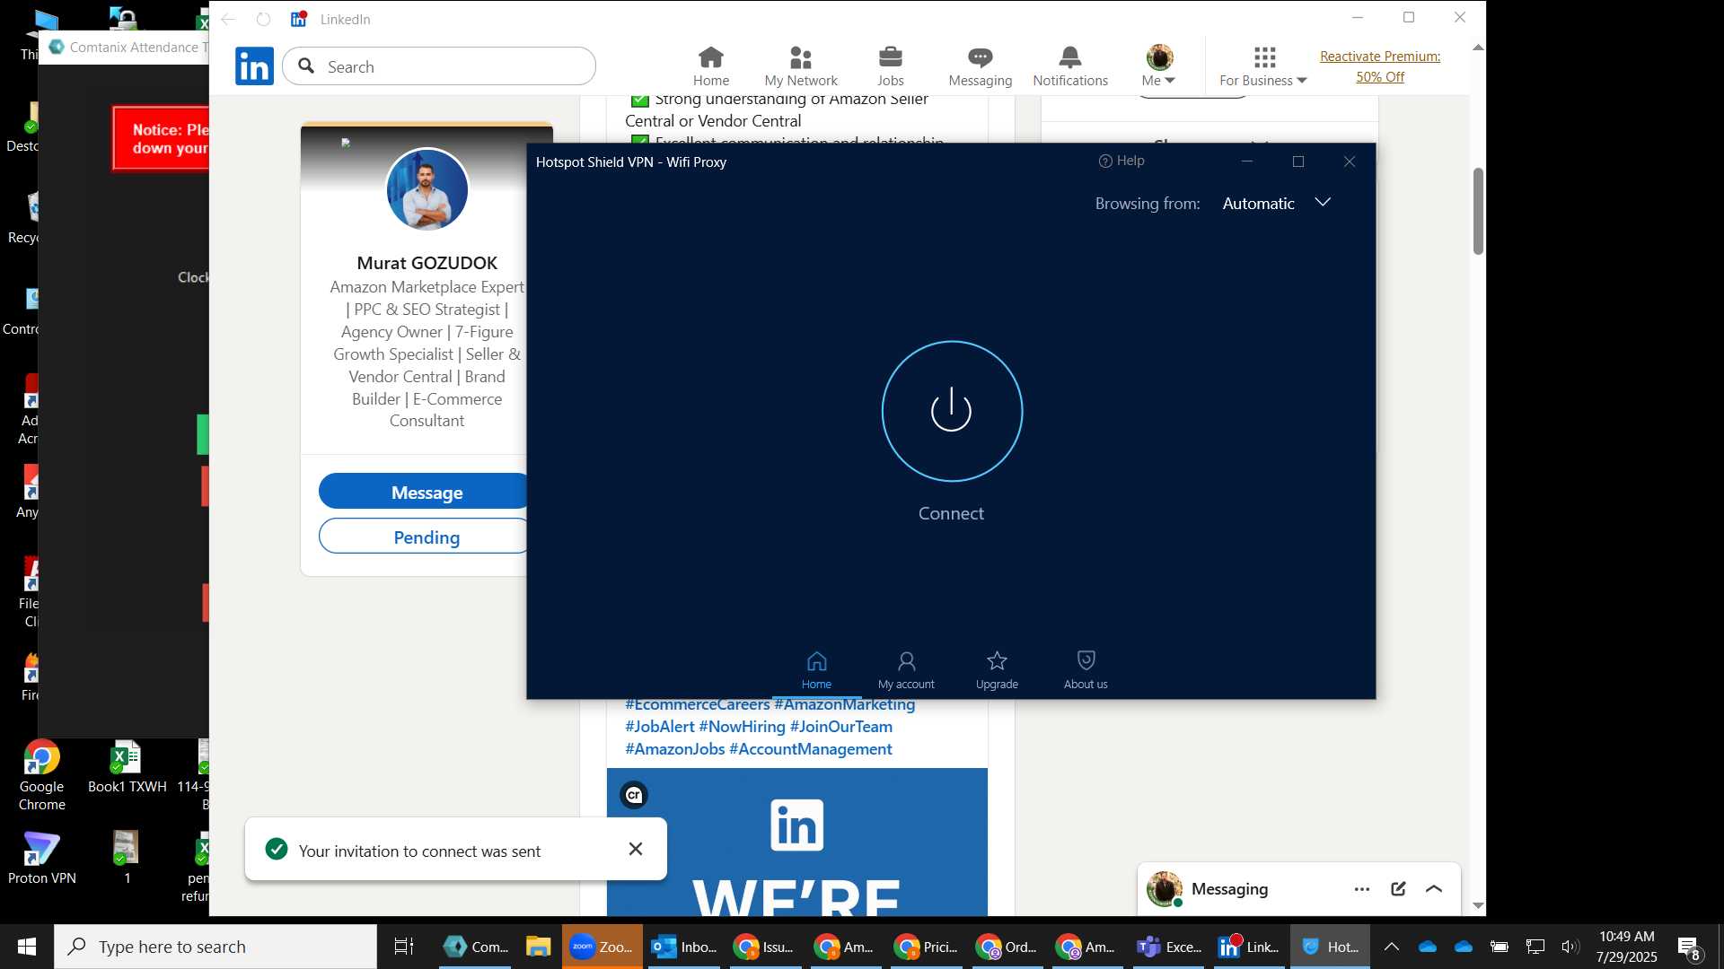
Task: Click Murat GOZUDOK profile photo
Action: [x=427, y=190]
